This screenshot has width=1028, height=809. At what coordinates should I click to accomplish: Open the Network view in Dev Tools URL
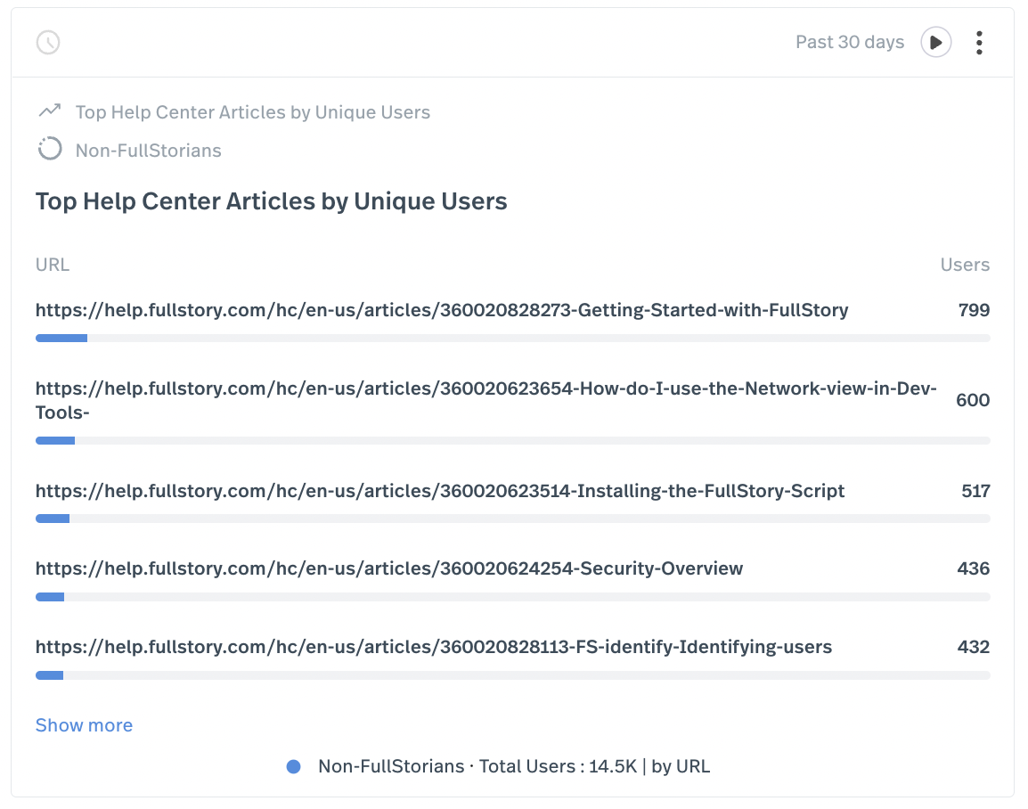point(485,400)
